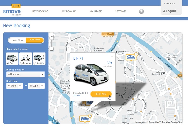This screenshot has height=128, width=188.
Task: Click the Malayan Banking BHD map icon
Action: tap(164, 73)
